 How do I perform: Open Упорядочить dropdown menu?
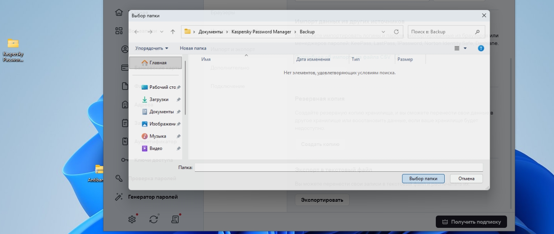pyautogui.click(x=152, y=48)
